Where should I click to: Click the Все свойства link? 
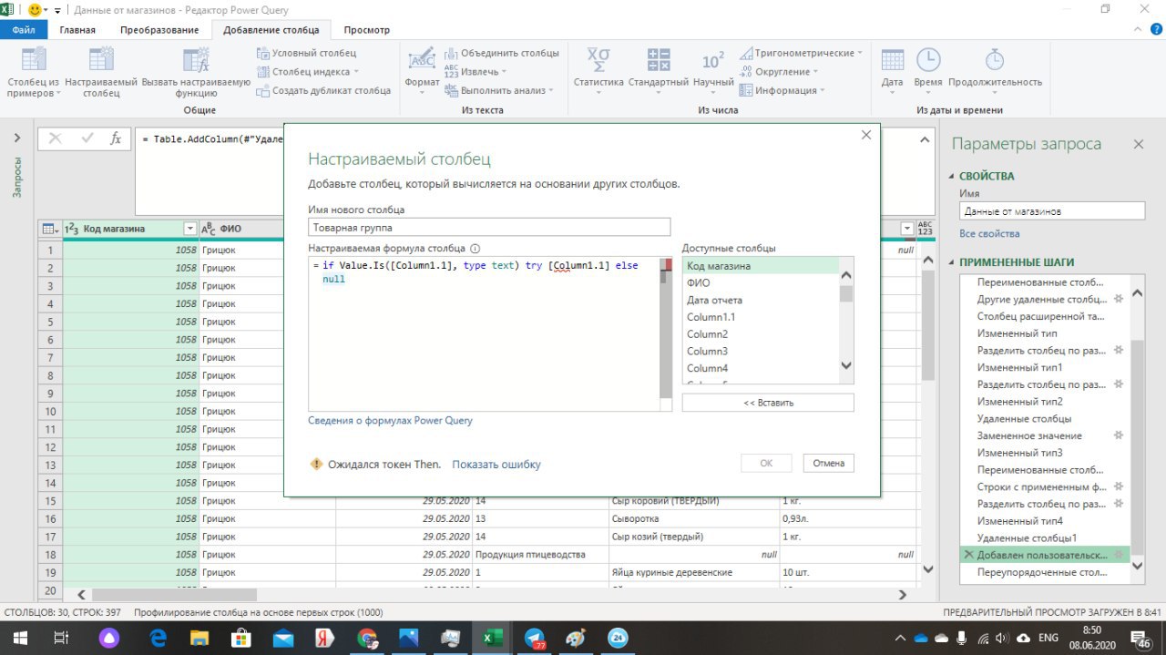tap(989, 234)
